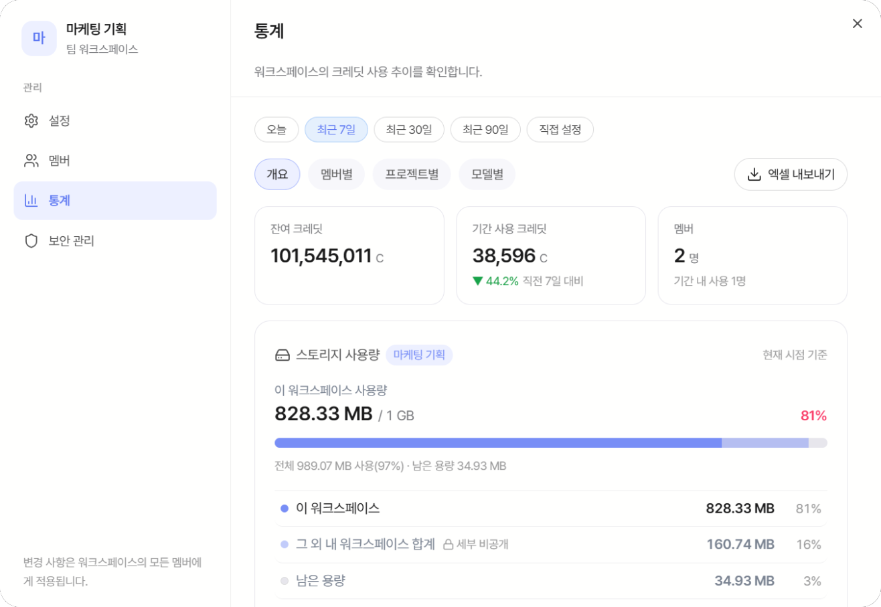This screenshot has width=881, height=607.
Task: Click the storage usage progress bar
Action: 551,442
